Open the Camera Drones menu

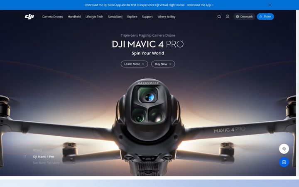[52, 17]
